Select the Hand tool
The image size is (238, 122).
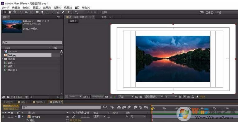click(10, 12)
